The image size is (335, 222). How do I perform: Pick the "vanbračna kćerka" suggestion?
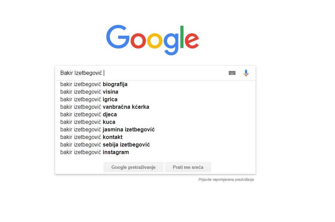(105, 107)
